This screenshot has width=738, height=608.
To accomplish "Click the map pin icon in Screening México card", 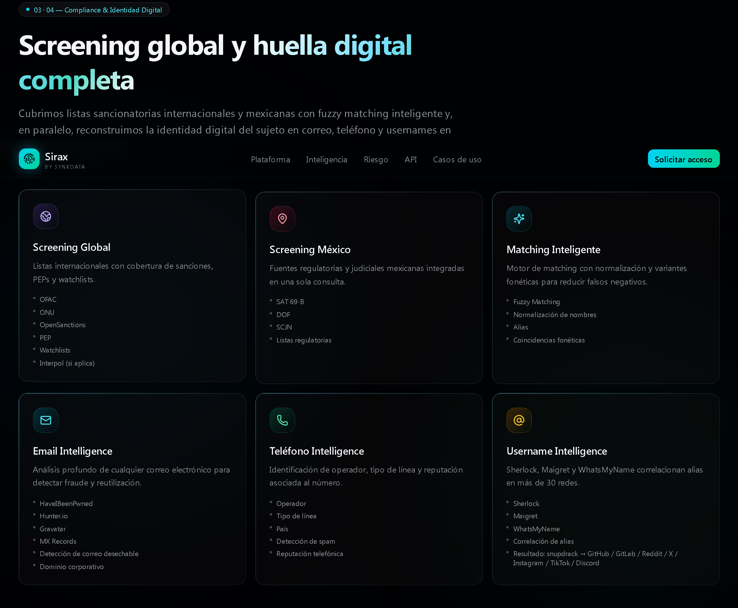I will point(282,219).
